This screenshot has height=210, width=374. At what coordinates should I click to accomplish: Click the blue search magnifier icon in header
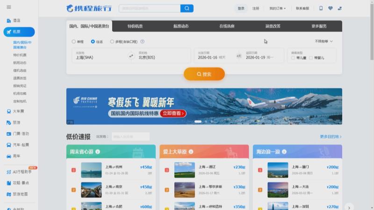click(187, 8)
